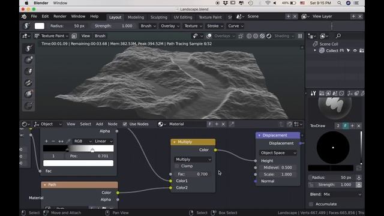This screenshot has width=384, height=216.
Task: Click the color ramp gradient bar
Action: coord(79,148)
